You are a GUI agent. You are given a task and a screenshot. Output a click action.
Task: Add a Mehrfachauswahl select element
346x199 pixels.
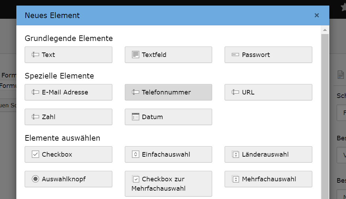pyautogui.click(x=268, y=179)
